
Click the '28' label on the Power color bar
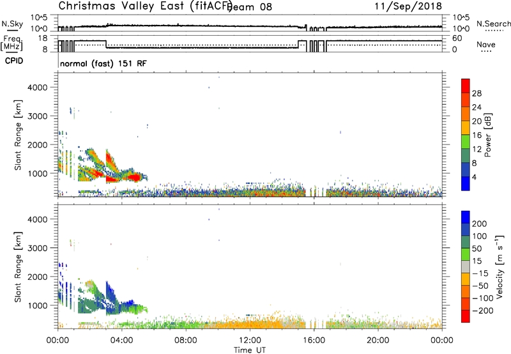point(477,93)
